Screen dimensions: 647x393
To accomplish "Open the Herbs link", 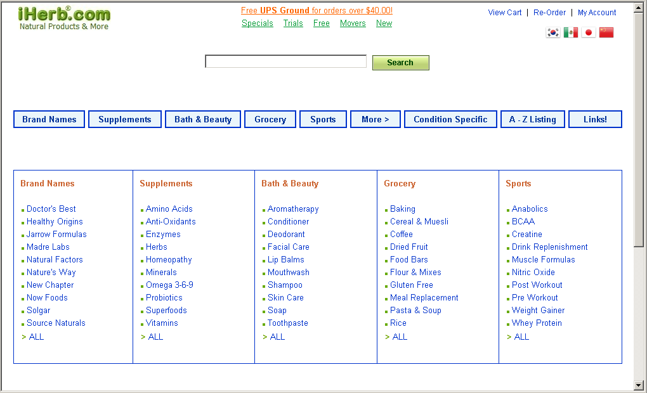I will (157, 247).
